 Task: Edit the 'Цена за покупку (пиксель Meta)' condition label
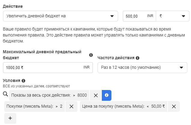pos(113,106)
